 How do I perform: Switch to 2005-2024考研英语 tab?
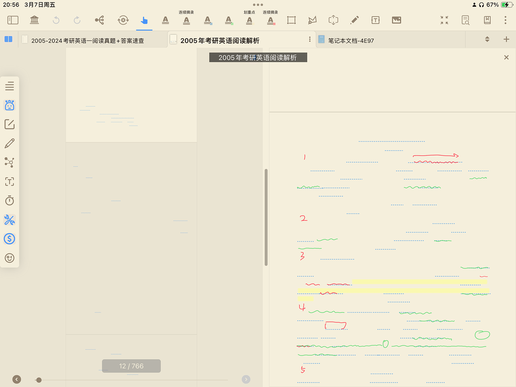click(88, 40)
